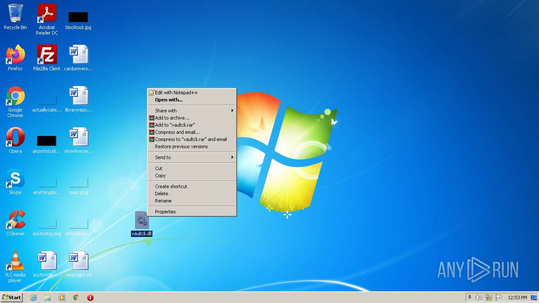
Task: Choose Open with... in context menu
Action: 192,100
